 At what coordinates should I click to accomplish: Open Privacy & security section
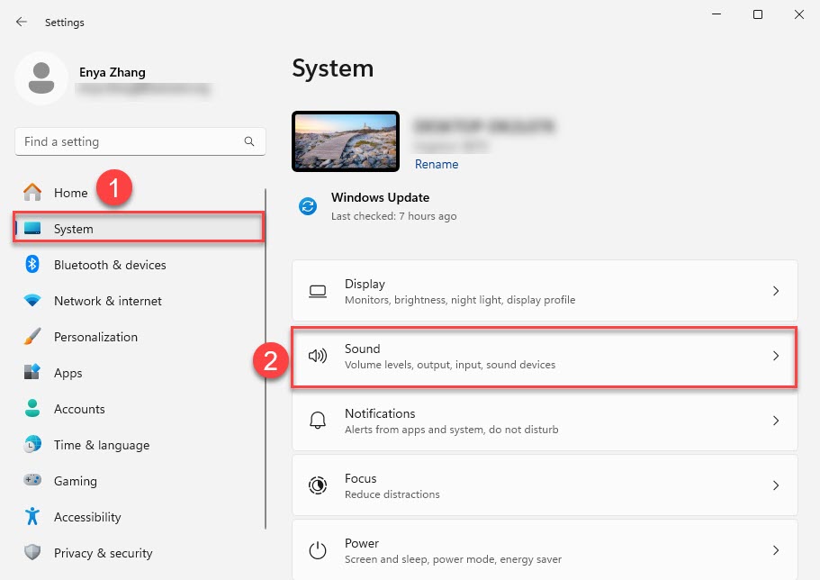coord(103,553)
